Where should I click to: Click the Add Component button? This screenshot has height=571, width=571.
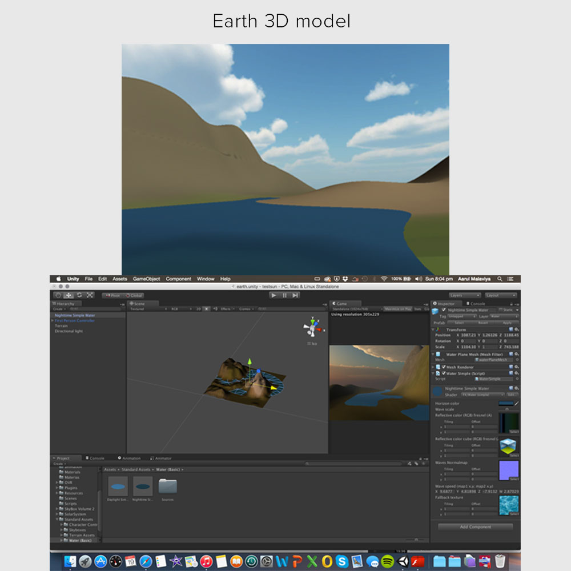476,527
